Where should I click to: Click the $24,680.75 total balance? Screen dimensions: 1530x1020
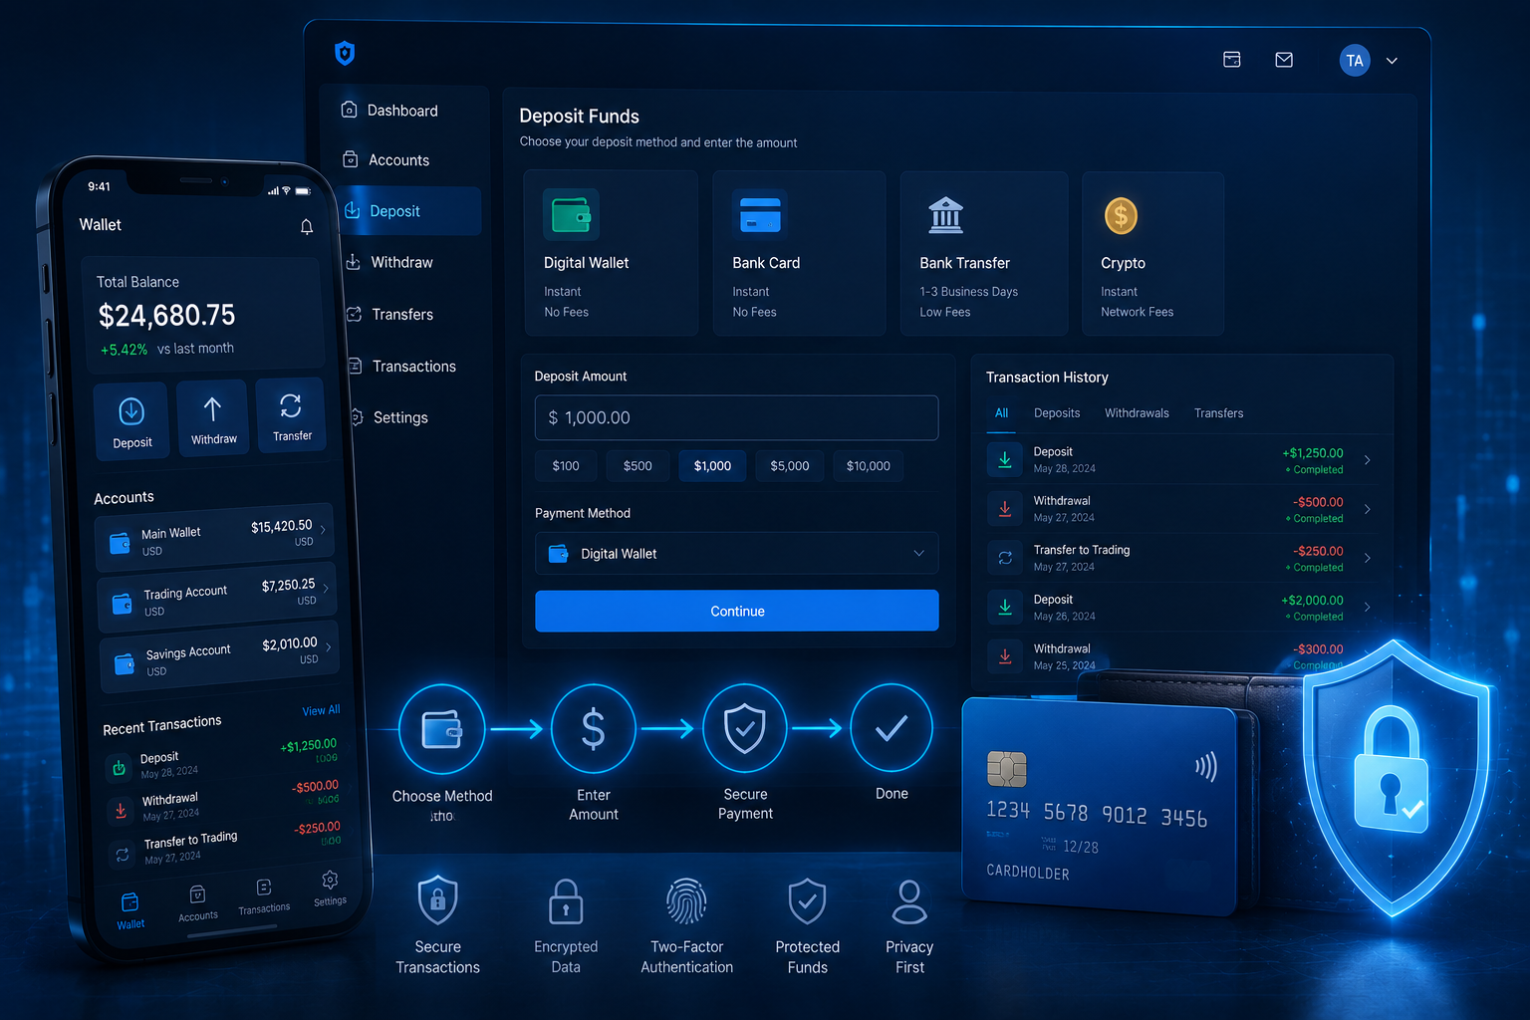click(x=166, y=316)
